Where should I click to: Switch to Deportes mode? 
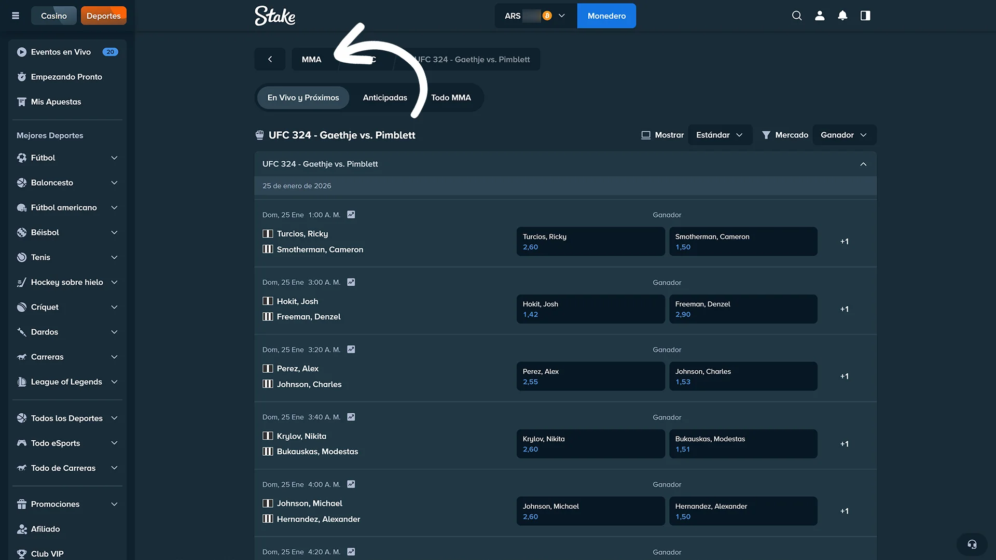103,16
